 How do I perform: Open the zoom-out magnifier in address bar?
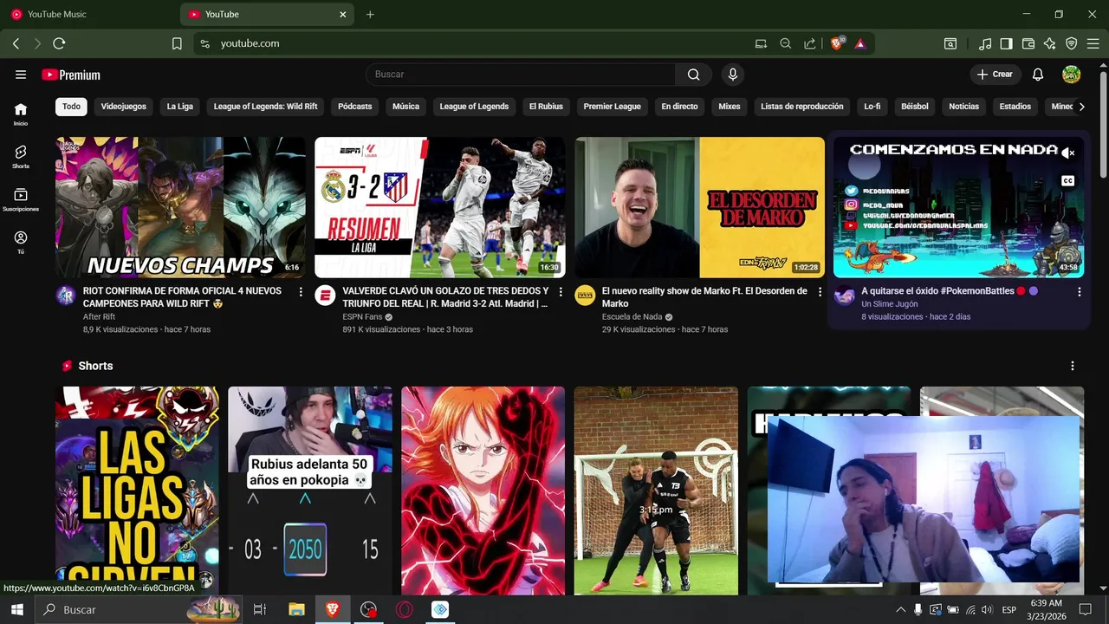click(x=785, y=43)
